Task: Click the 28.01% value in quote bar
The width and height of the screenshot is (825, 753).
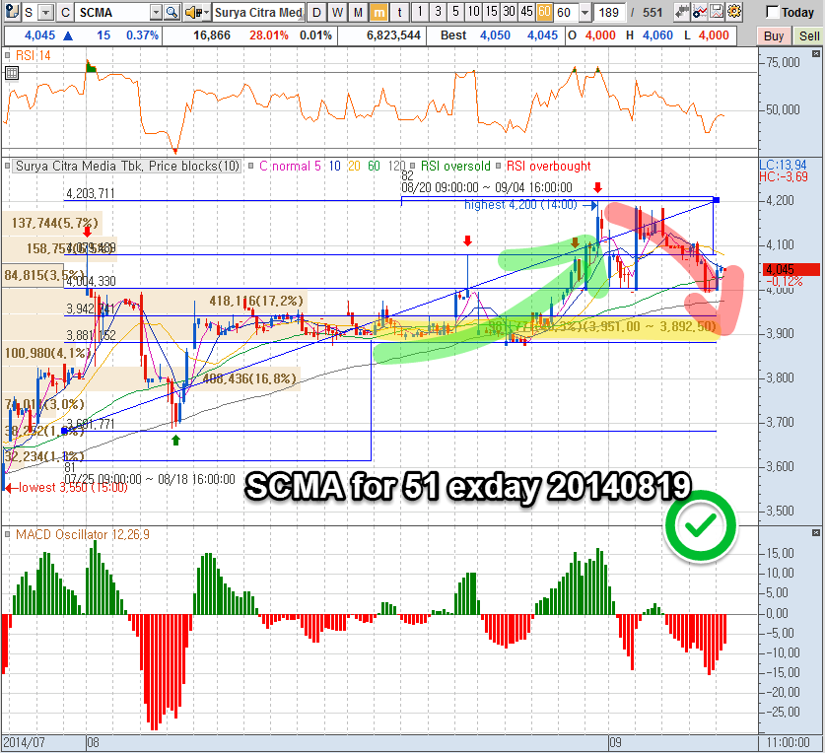Action: pyautogui.click(x=269, y=35)
